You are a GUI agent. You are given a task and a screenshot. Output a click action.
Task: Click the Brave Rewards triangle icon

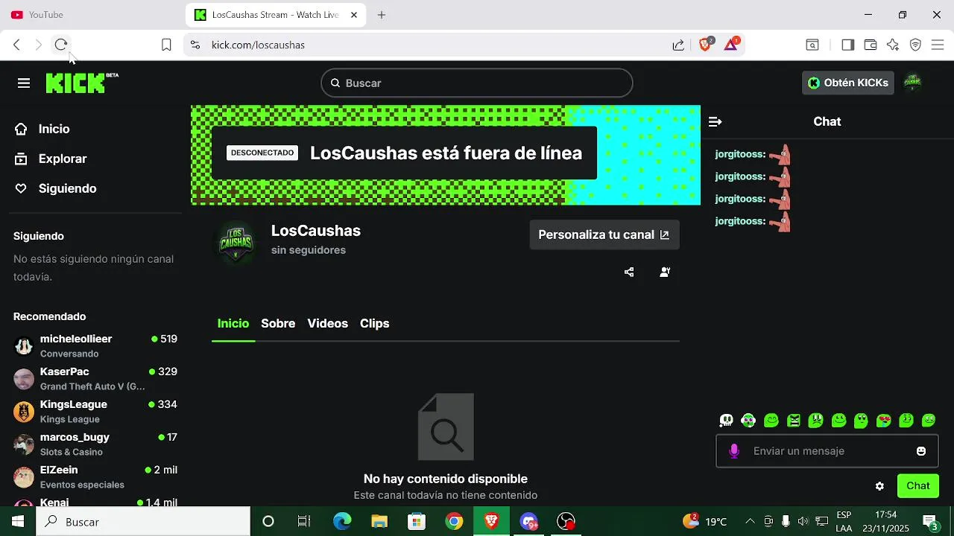click(731, 45)
